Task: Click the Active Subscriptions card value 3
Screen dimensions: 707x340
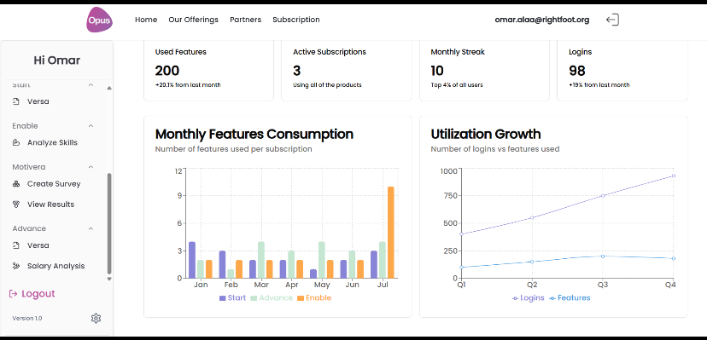Action: 296,71
